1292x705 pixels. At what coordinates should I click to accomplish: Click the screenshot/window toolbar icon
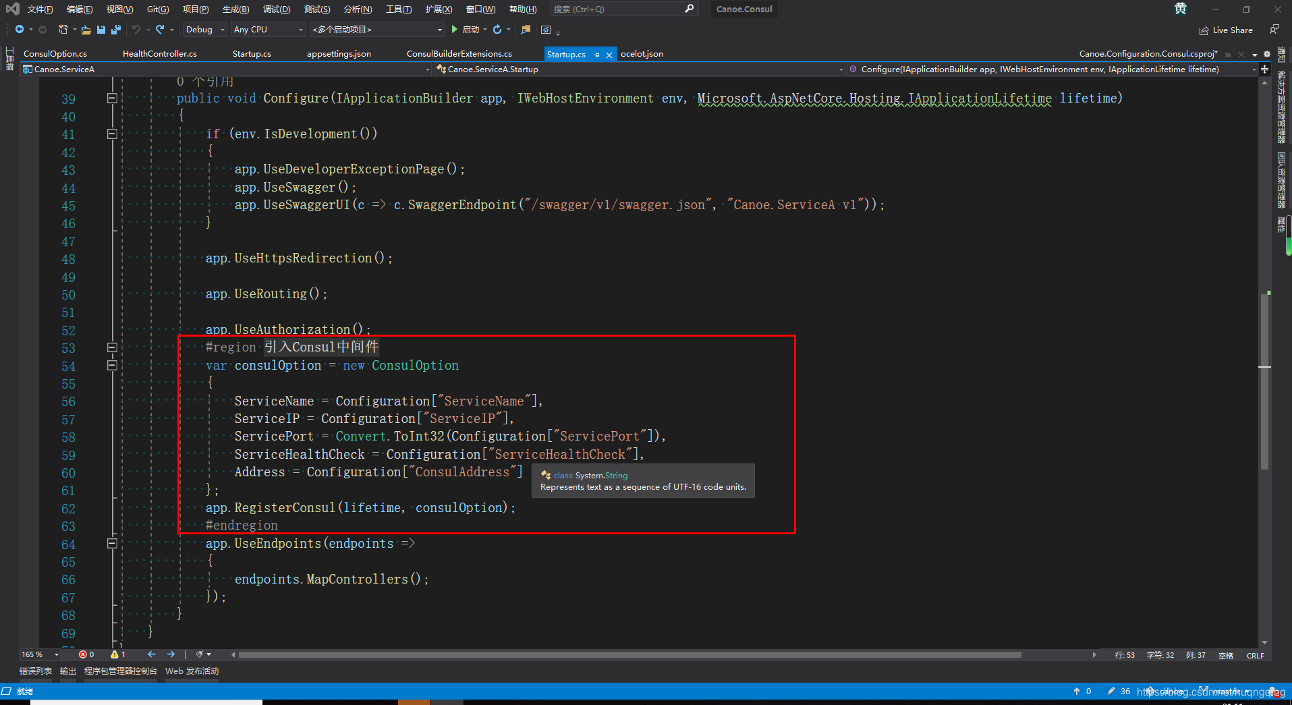click(x=546, y=29)
